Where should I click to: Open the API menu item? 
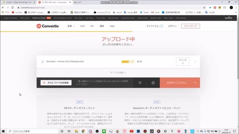(92, 26)
